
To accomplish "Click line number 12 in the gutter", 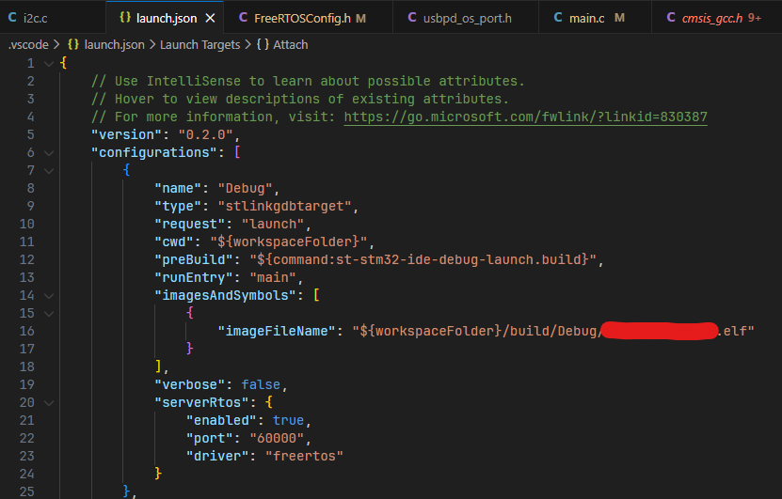I will [x=27, y=260].
